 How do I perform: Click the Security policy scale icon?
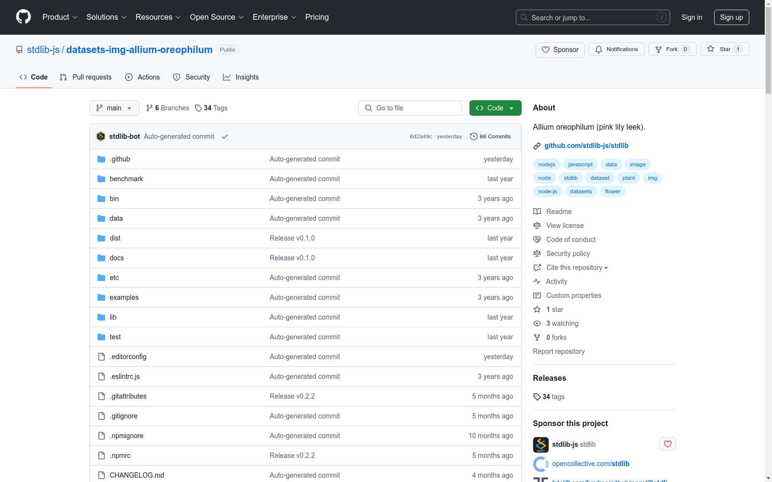click(x=537, y=254)
